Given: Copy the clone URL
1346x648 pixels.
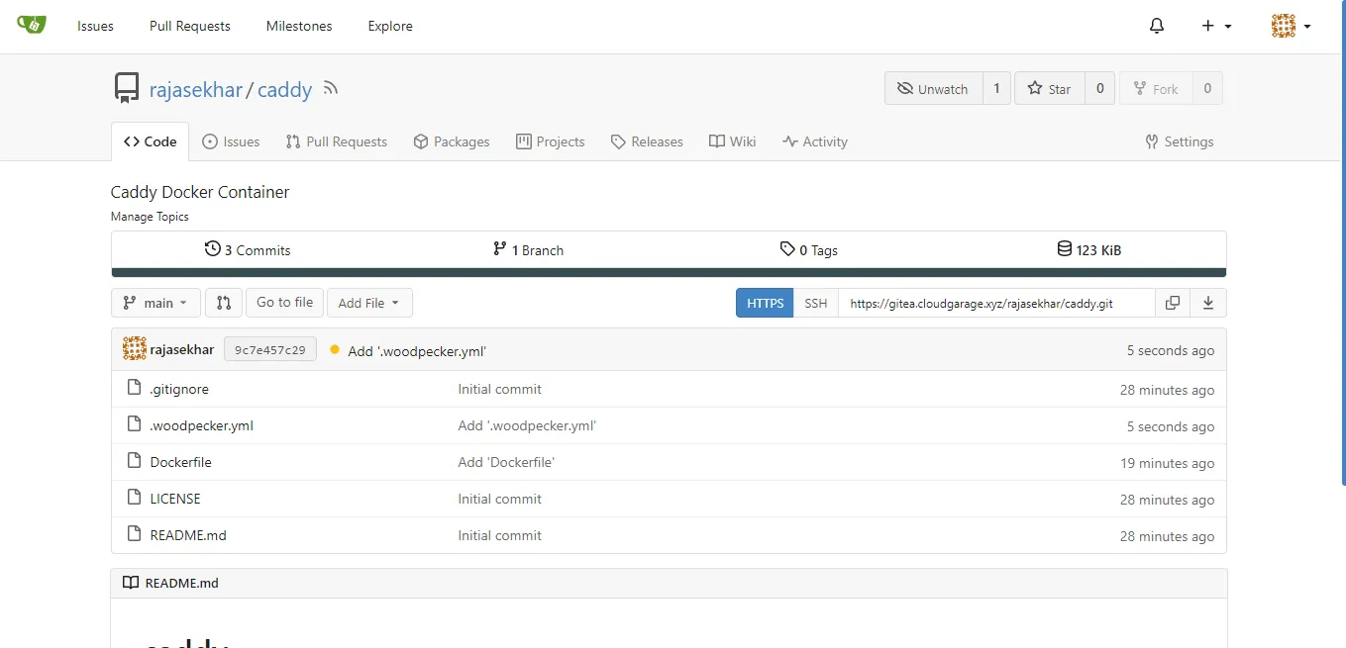Looking at the screenshot, I should click(x=1173, y=303).
